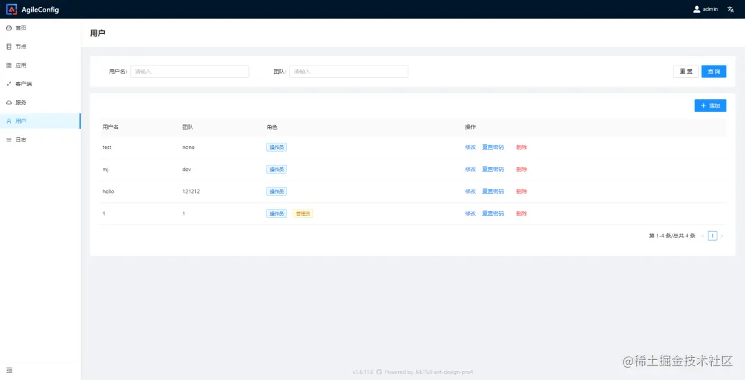The width and height of the screenshot is (745, 380).
Task: Click 修改 for user mj
Action: (470, 169)
